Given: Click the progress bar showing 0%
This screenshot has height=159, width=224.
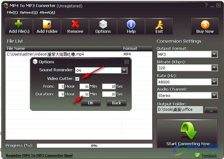Looking at the screenshot, I should (94, 146).
